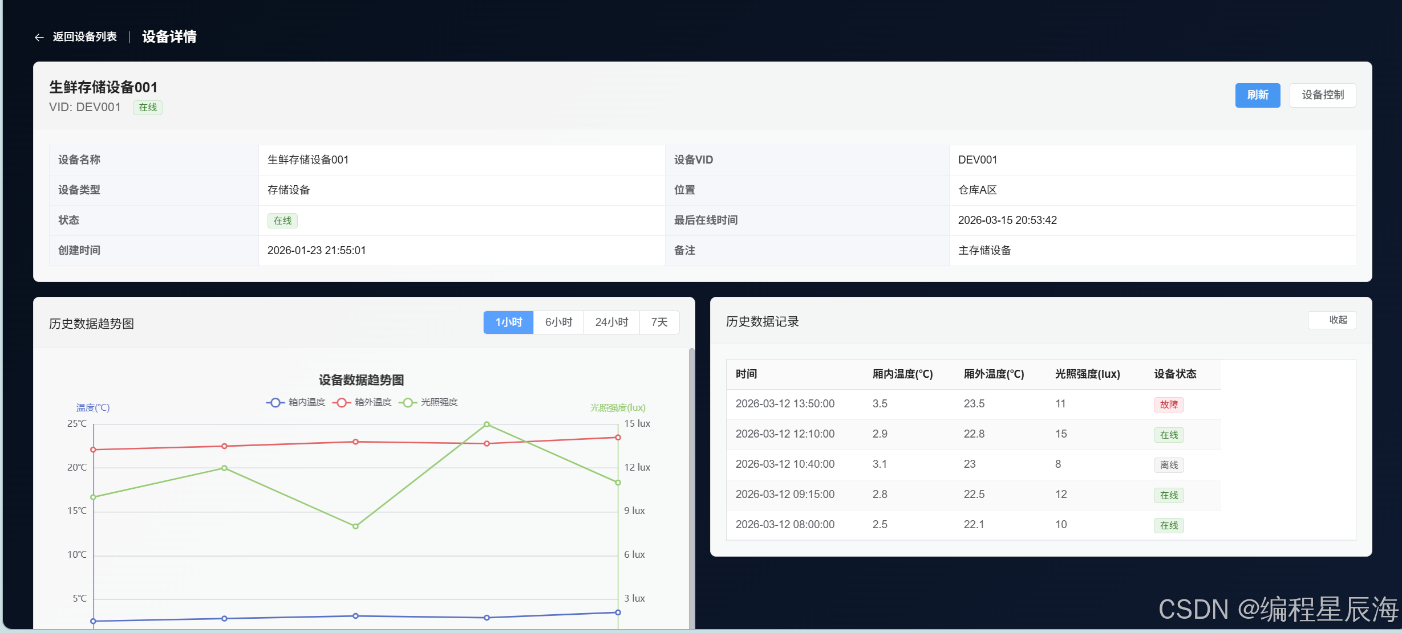The height and width of the screenshot is (633, 1402).
Task: Click the 光照强度(lux) column header
Action: (1087, 374)
